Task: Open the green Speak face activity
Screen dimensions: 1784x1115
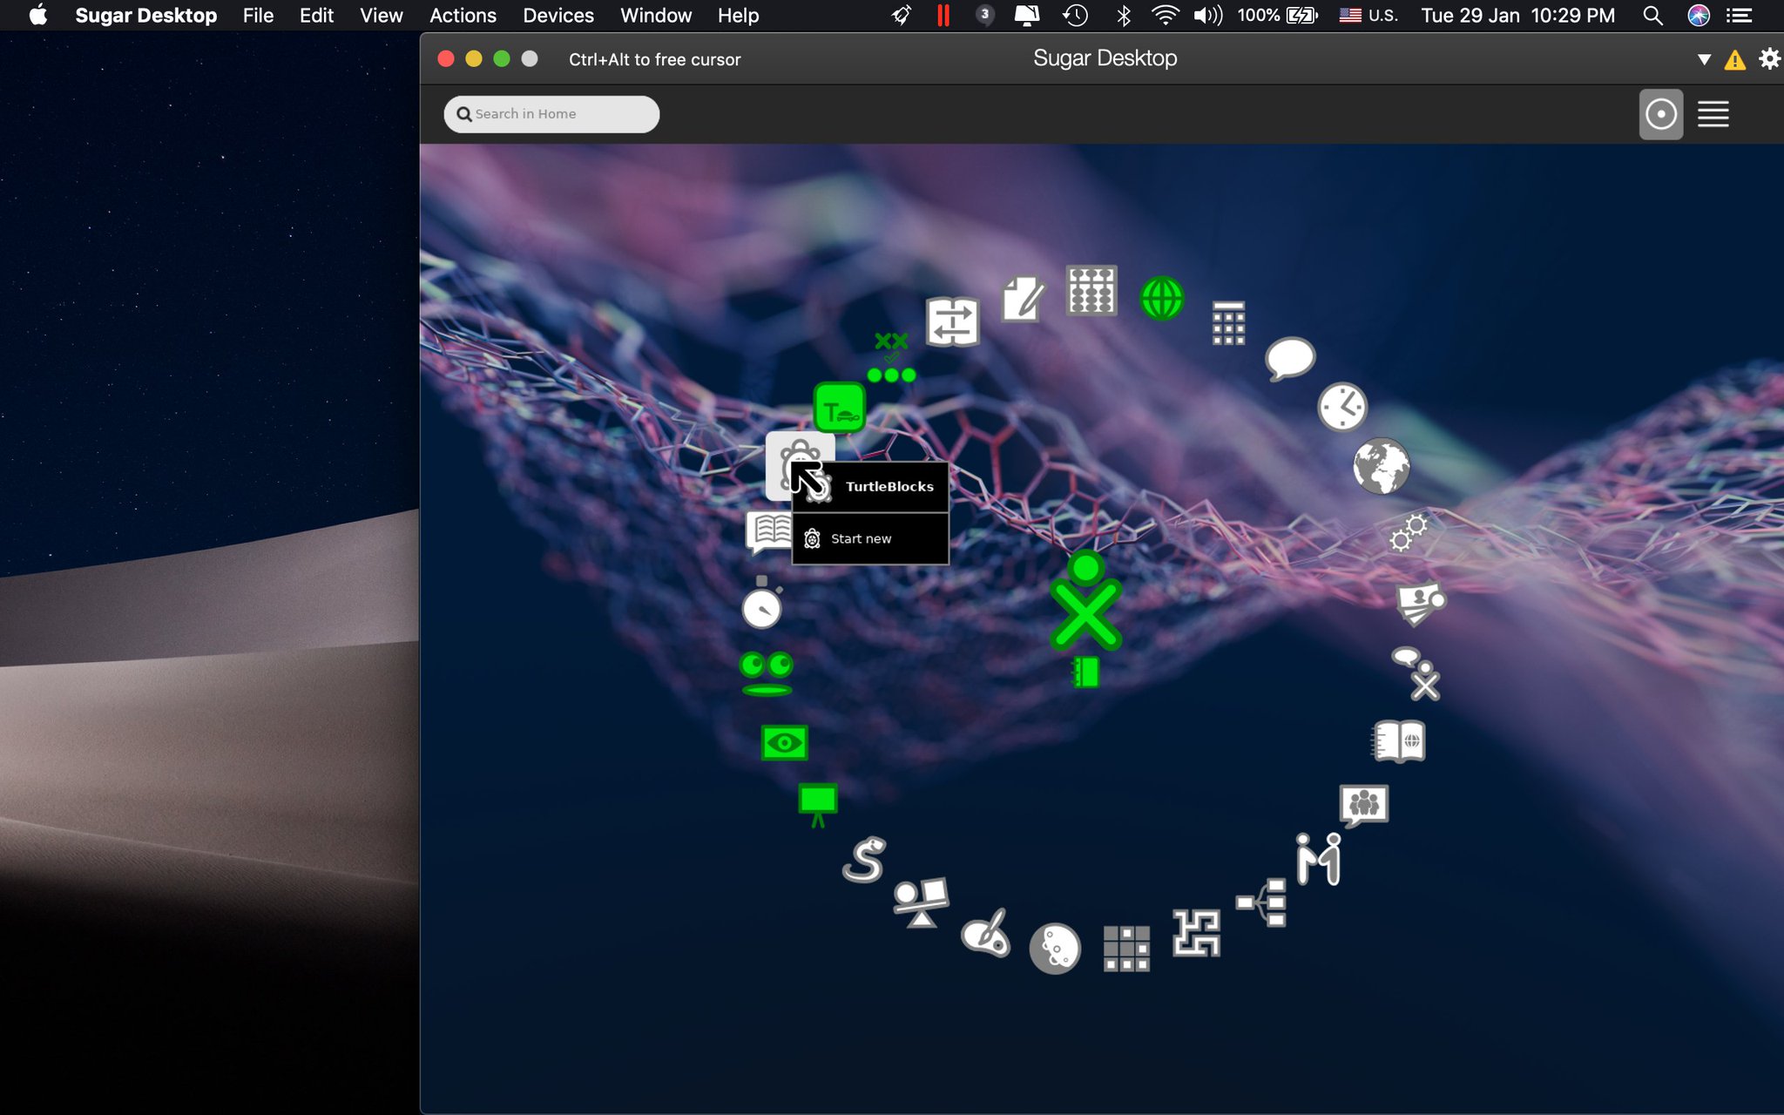Action: 767,674
